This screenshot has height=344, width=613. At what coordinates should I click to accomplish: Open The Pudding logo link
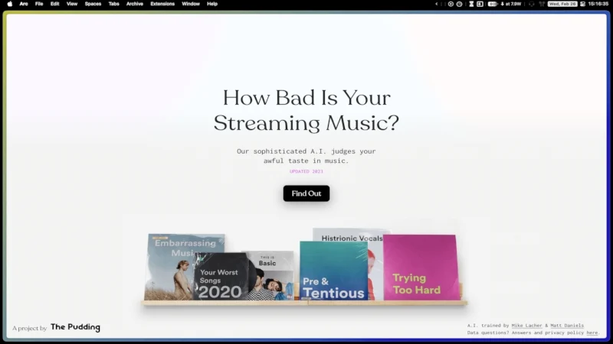[75, 328]
